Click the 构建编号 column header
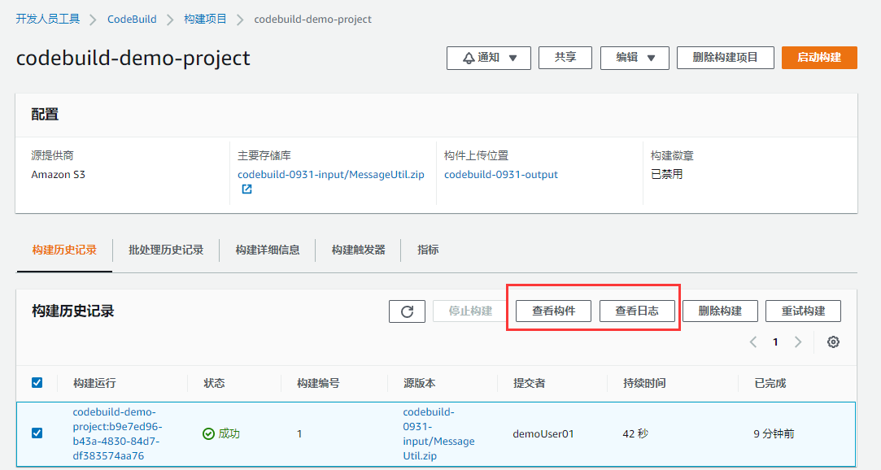The image size is (881, 470). (x=318, y=383)
